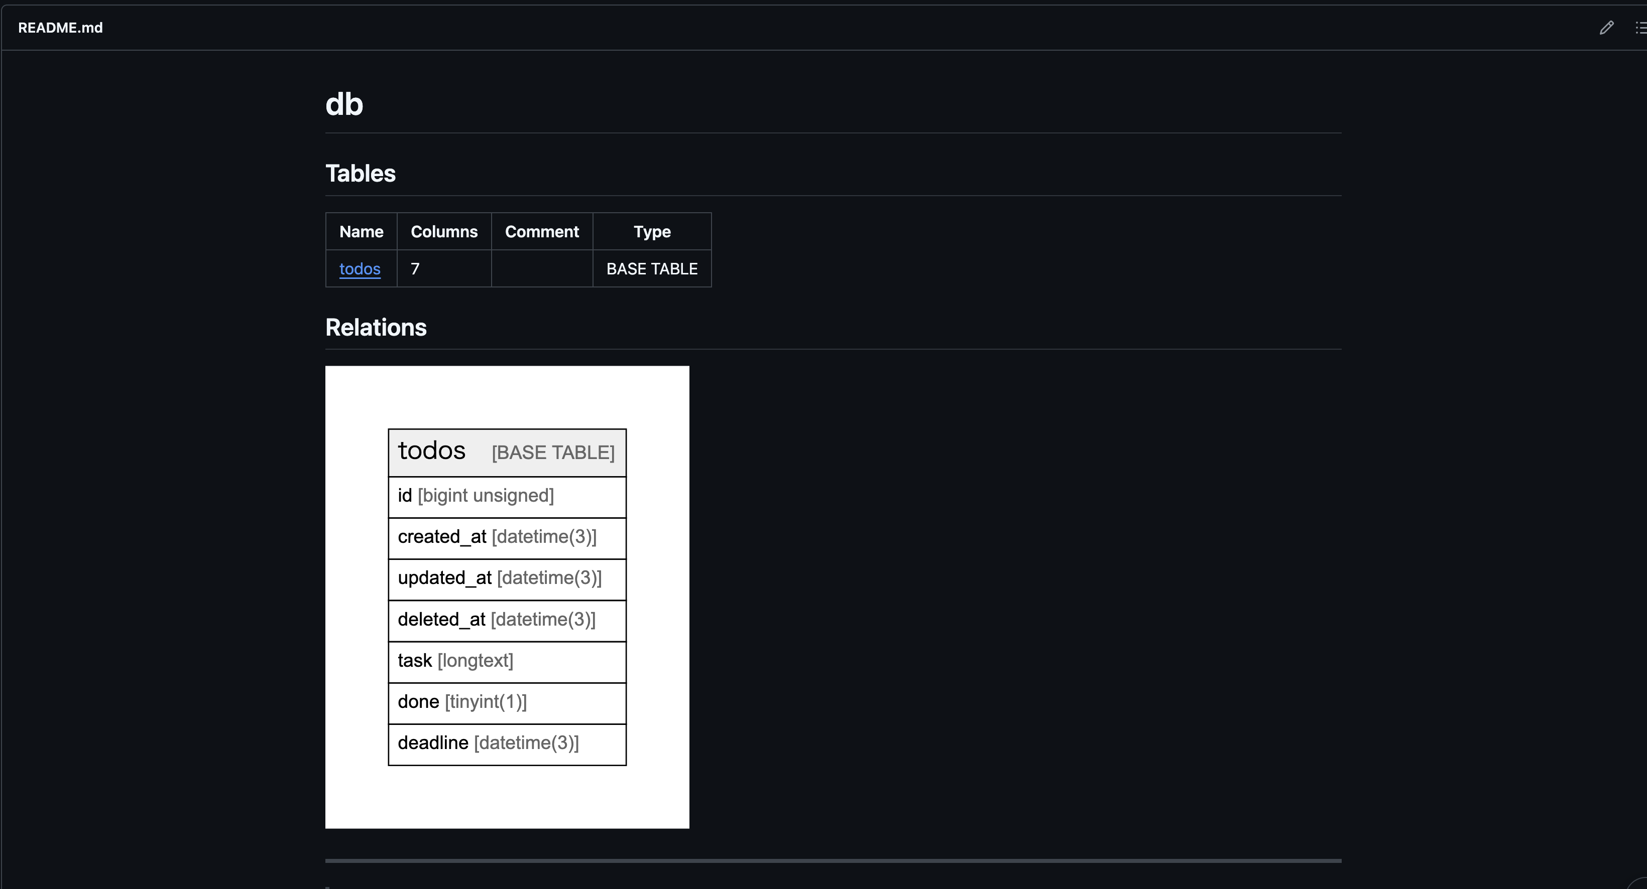Open the todos table link
Viewport: 1647px width, 889px height.
pos(360,269)
